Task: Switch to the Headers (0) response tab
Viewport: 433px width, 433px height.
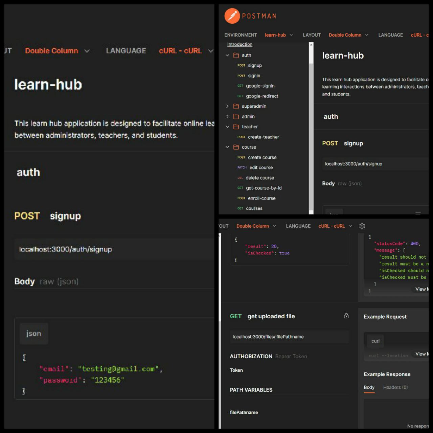Action: coord(395,387)
